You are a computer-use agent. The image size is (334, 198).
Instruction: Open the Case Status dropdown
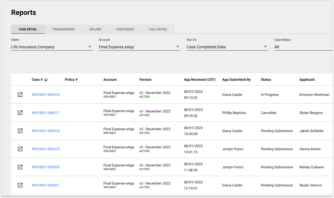[x=303, y=47]
